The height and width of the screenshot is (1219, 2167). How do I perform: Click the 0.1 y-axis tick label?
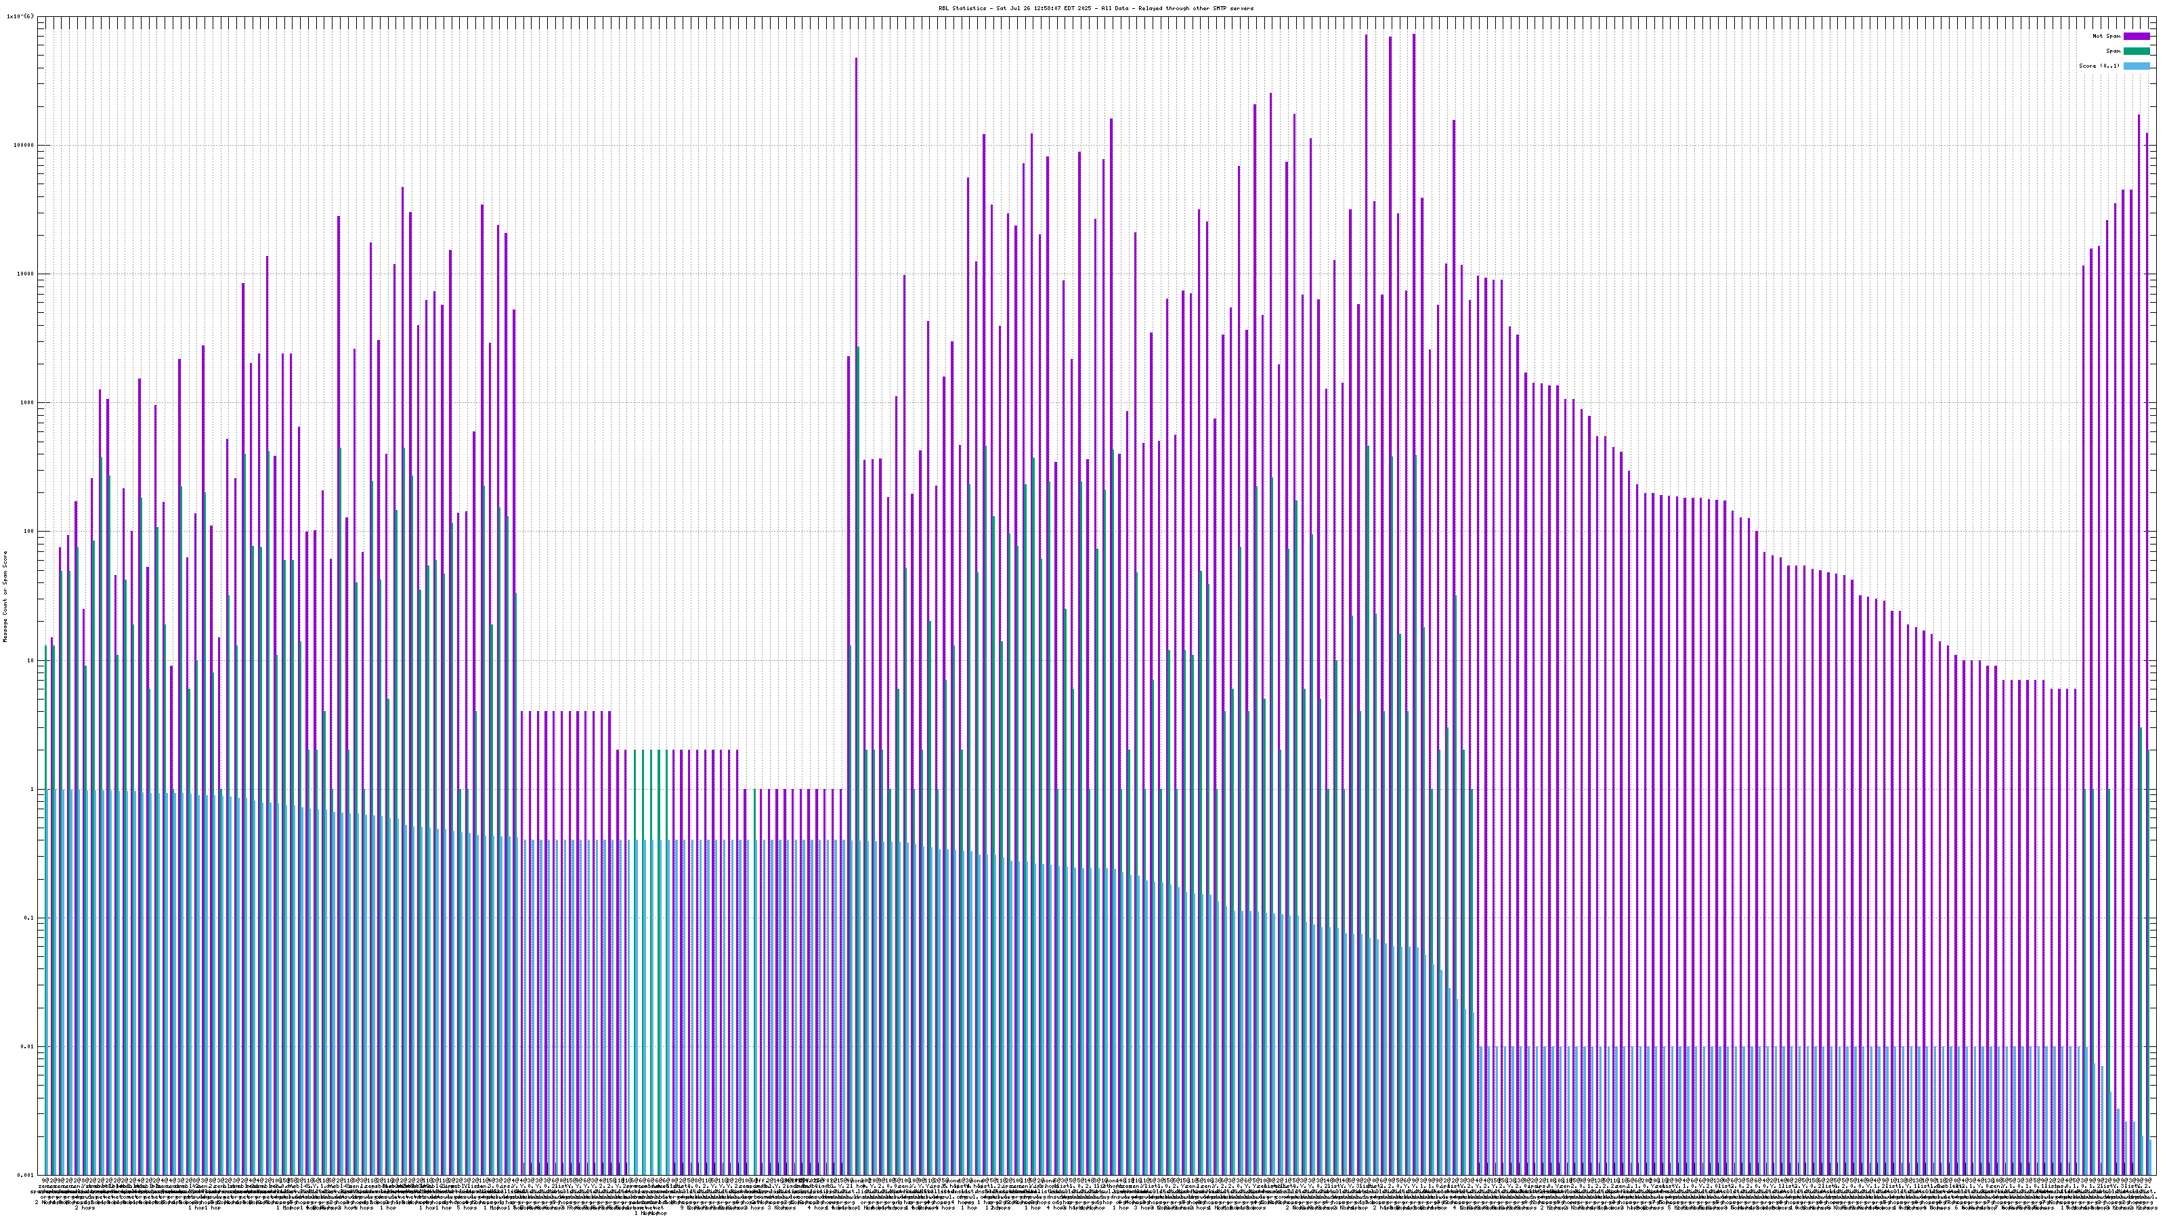[28, 918]
